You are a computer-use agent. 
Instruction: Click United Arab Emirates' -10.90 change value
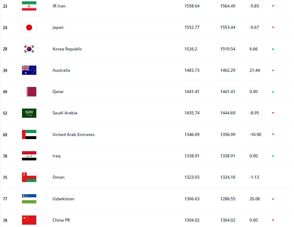click(x=255, y=135)
